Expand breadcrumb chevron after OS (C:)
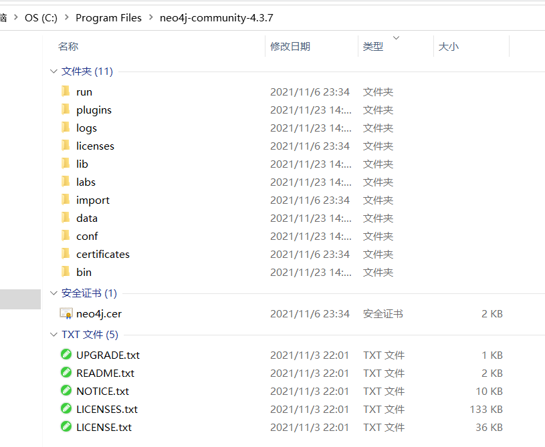545x447 pixels. tap(67, 17)
